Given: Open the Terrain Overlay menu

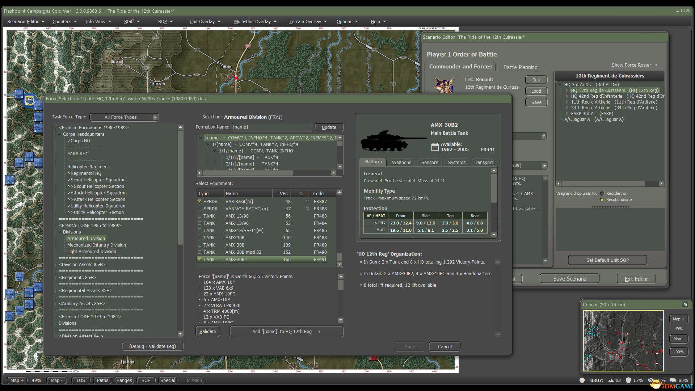Looking at the screenshot, I should (306, 21).
